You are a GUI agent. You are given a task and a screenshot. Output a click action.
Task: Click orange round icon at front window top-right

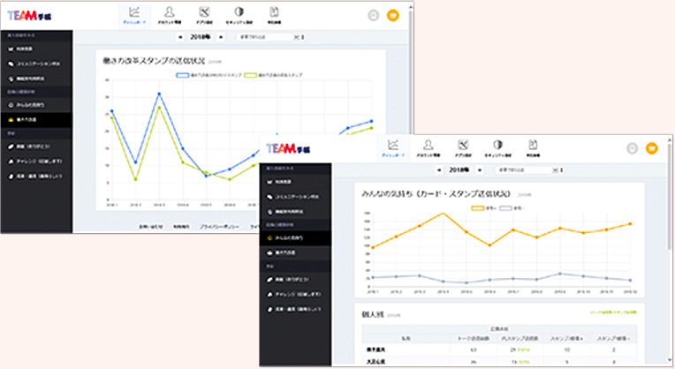[x=652, y=148]
